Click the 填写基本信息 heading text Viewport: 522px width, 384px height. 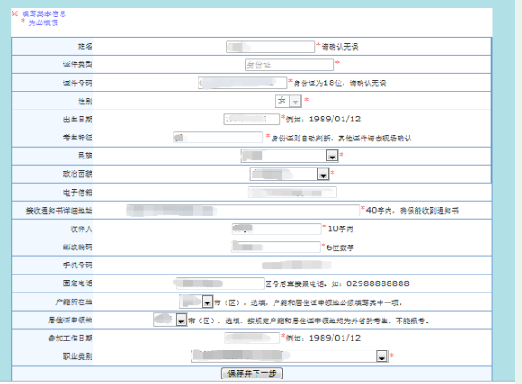[x=43, y=14]
